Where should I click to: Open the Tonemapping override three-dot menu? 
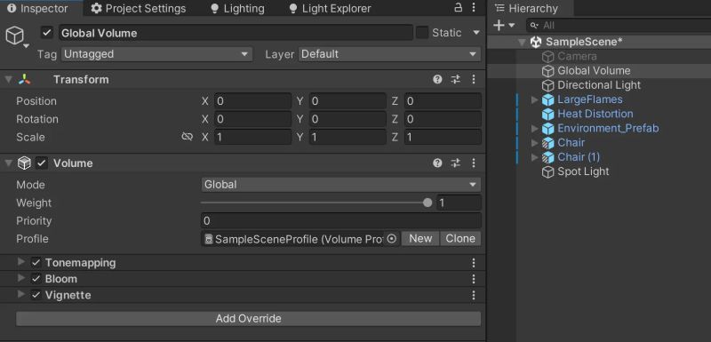point(474,263)
